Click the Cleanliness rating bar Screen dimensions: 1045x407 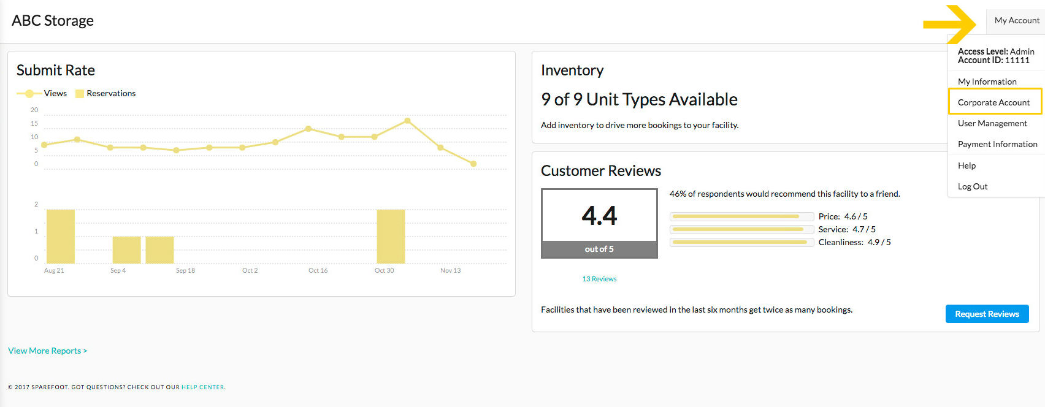pos(741,242)
